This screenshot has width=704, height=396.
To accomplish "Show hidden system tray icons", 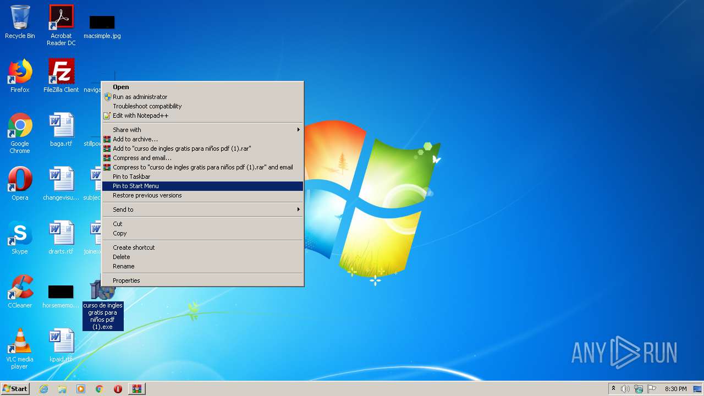I will (613, 389).
